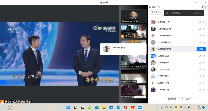
Task: Toggle microphone for 12202陈思思
Action: [200, 56]
